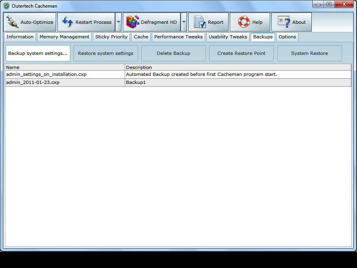Click Backup system settings button

coord(38,53)
